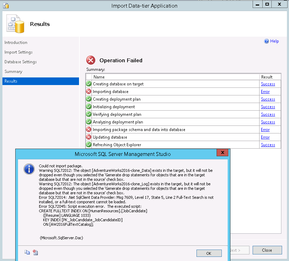
Task: Open the Introduction wizard page
Action: click(x=16, y=43)
